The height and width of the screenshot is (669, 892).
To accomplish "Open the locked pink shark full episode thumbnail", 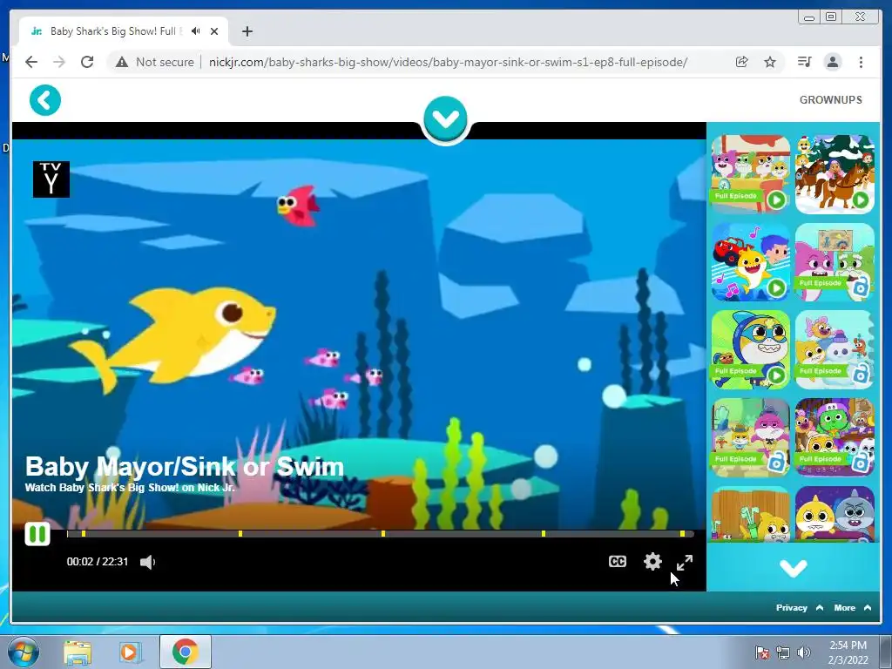I will point(835,261).
